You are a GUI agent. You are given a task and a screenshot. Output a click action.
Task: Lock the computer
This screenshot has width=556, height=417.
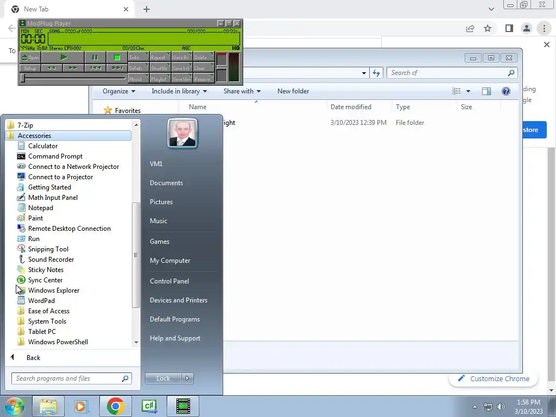pos(163,378)
